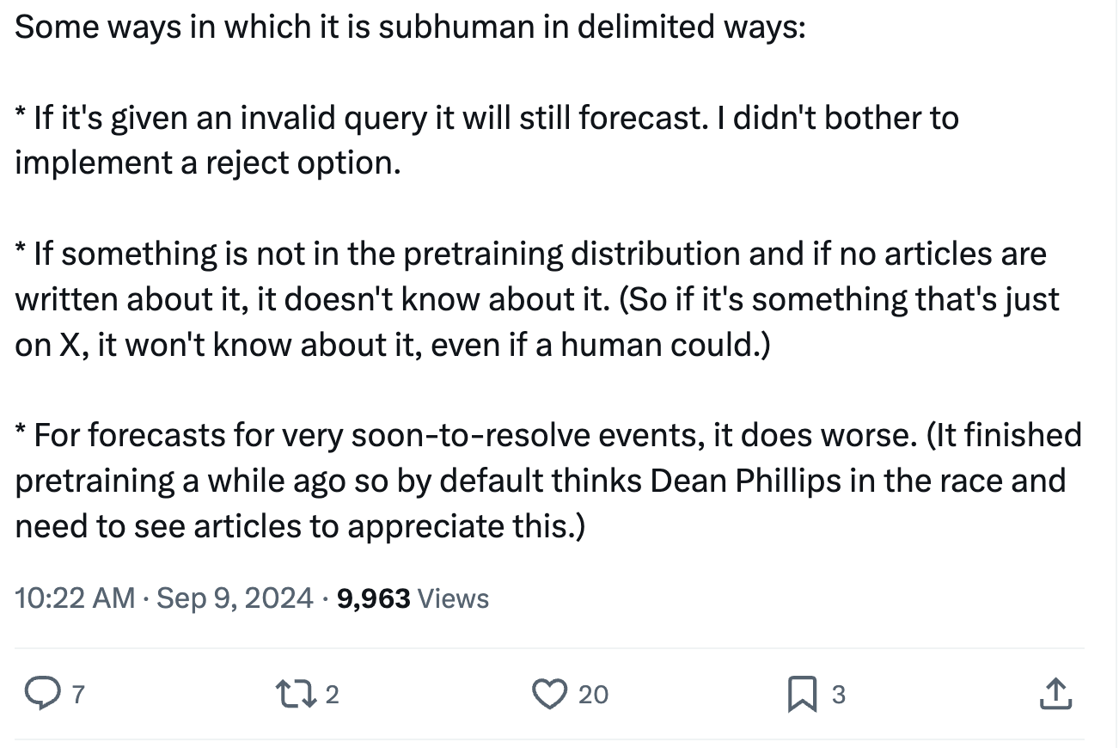Click the repost arrows icon

point(294,694)
